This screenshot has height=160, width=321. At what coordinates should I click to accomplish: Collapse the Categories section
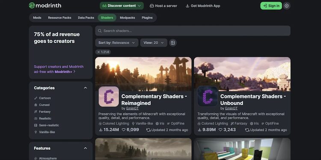click(x=85, y=88)
